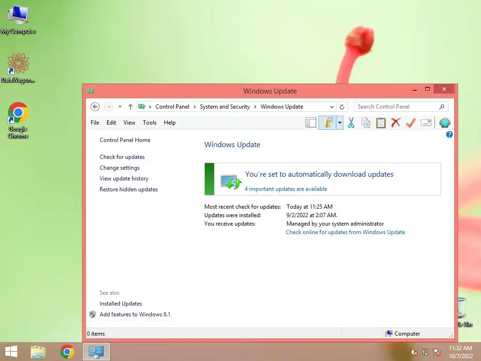This screenshot has height=361, width=481.
Task: Click the search magnifier icon
Action: (442, 107)
